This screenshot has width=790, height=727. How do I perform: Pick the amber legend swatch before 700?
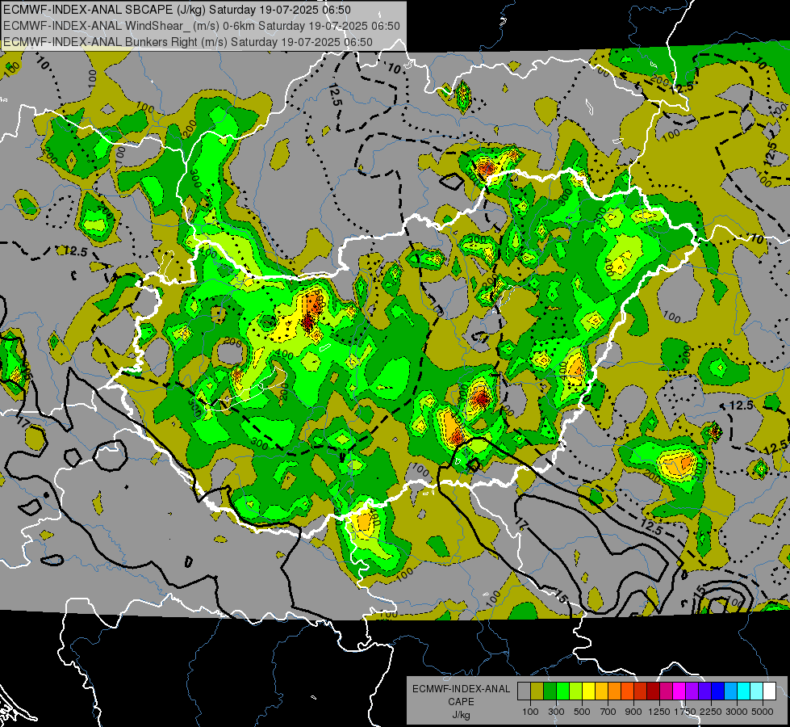[x=601, y=691]
